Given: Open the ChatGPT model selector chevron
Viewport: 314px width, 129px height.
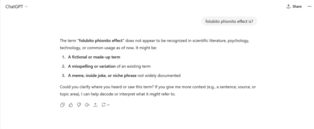Looking at the screenshot, I should [x=26, y=7].
